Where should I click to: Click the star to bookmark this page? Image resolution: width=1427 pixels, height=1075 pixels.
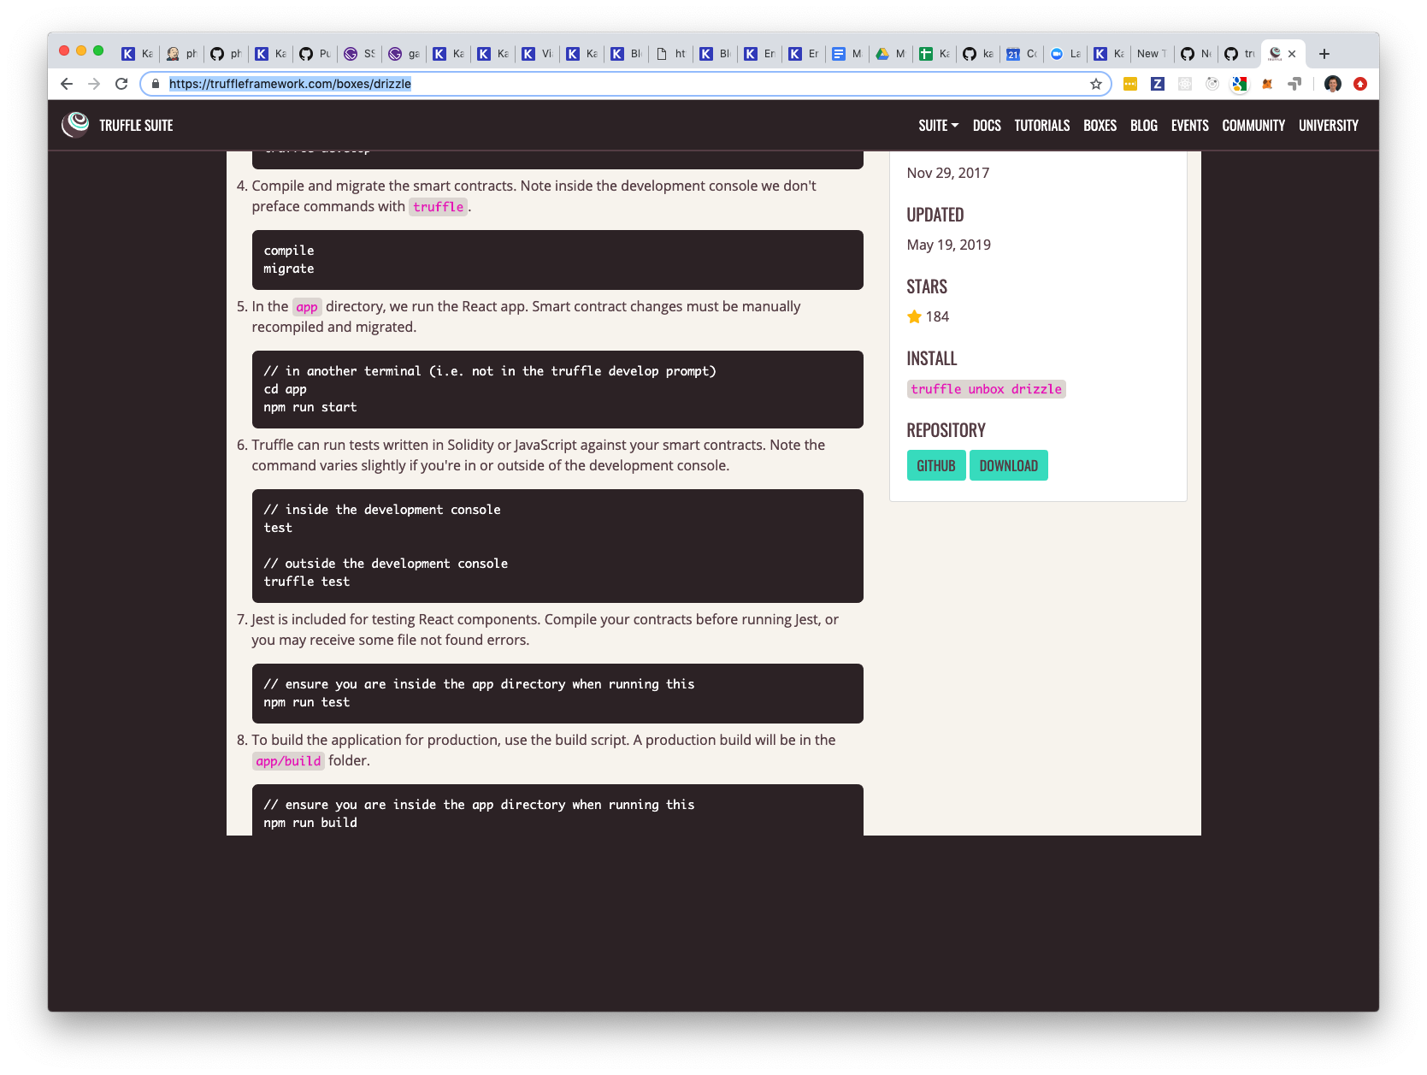tap(1095, 84)
